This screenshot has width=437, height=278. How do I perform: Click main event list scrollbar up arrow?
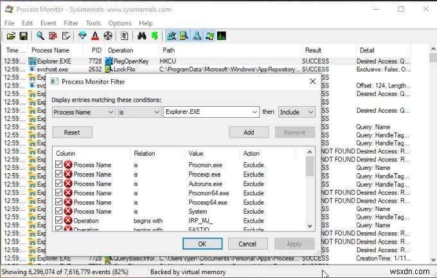click(x=433, y=49)
